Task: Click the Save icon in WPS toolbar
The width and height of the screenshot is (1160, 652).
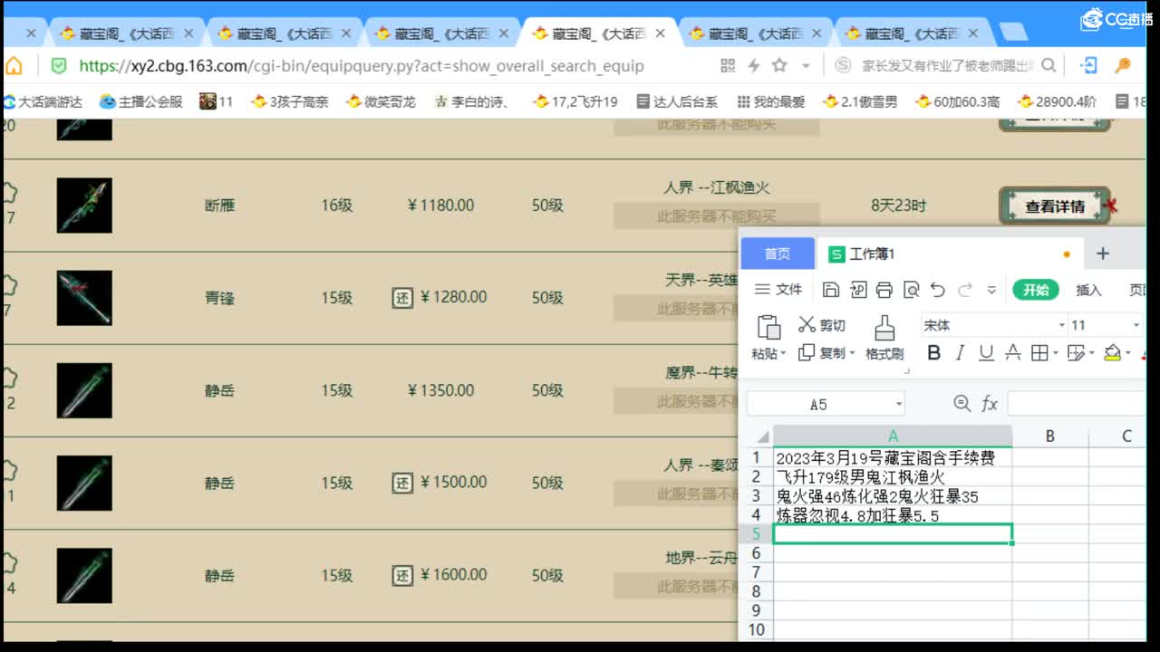Action: (831, 288)
